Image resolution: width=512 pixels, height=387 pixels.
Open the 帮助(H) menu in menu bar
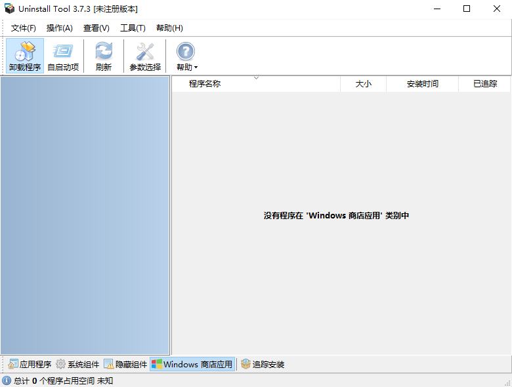click(169, 28)
